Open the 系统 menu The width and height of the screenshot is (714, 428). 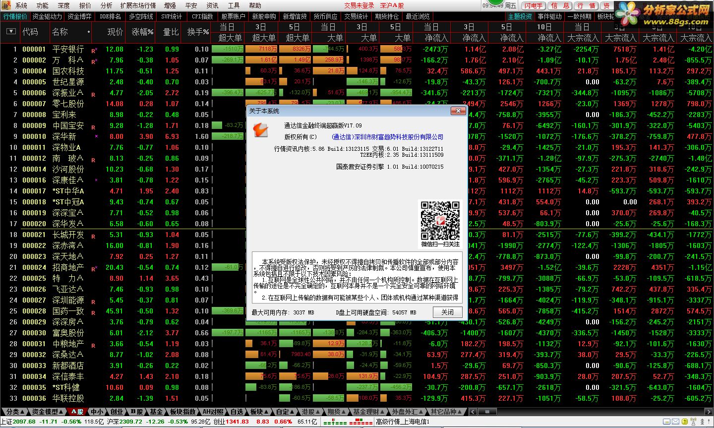pos(21,6)
